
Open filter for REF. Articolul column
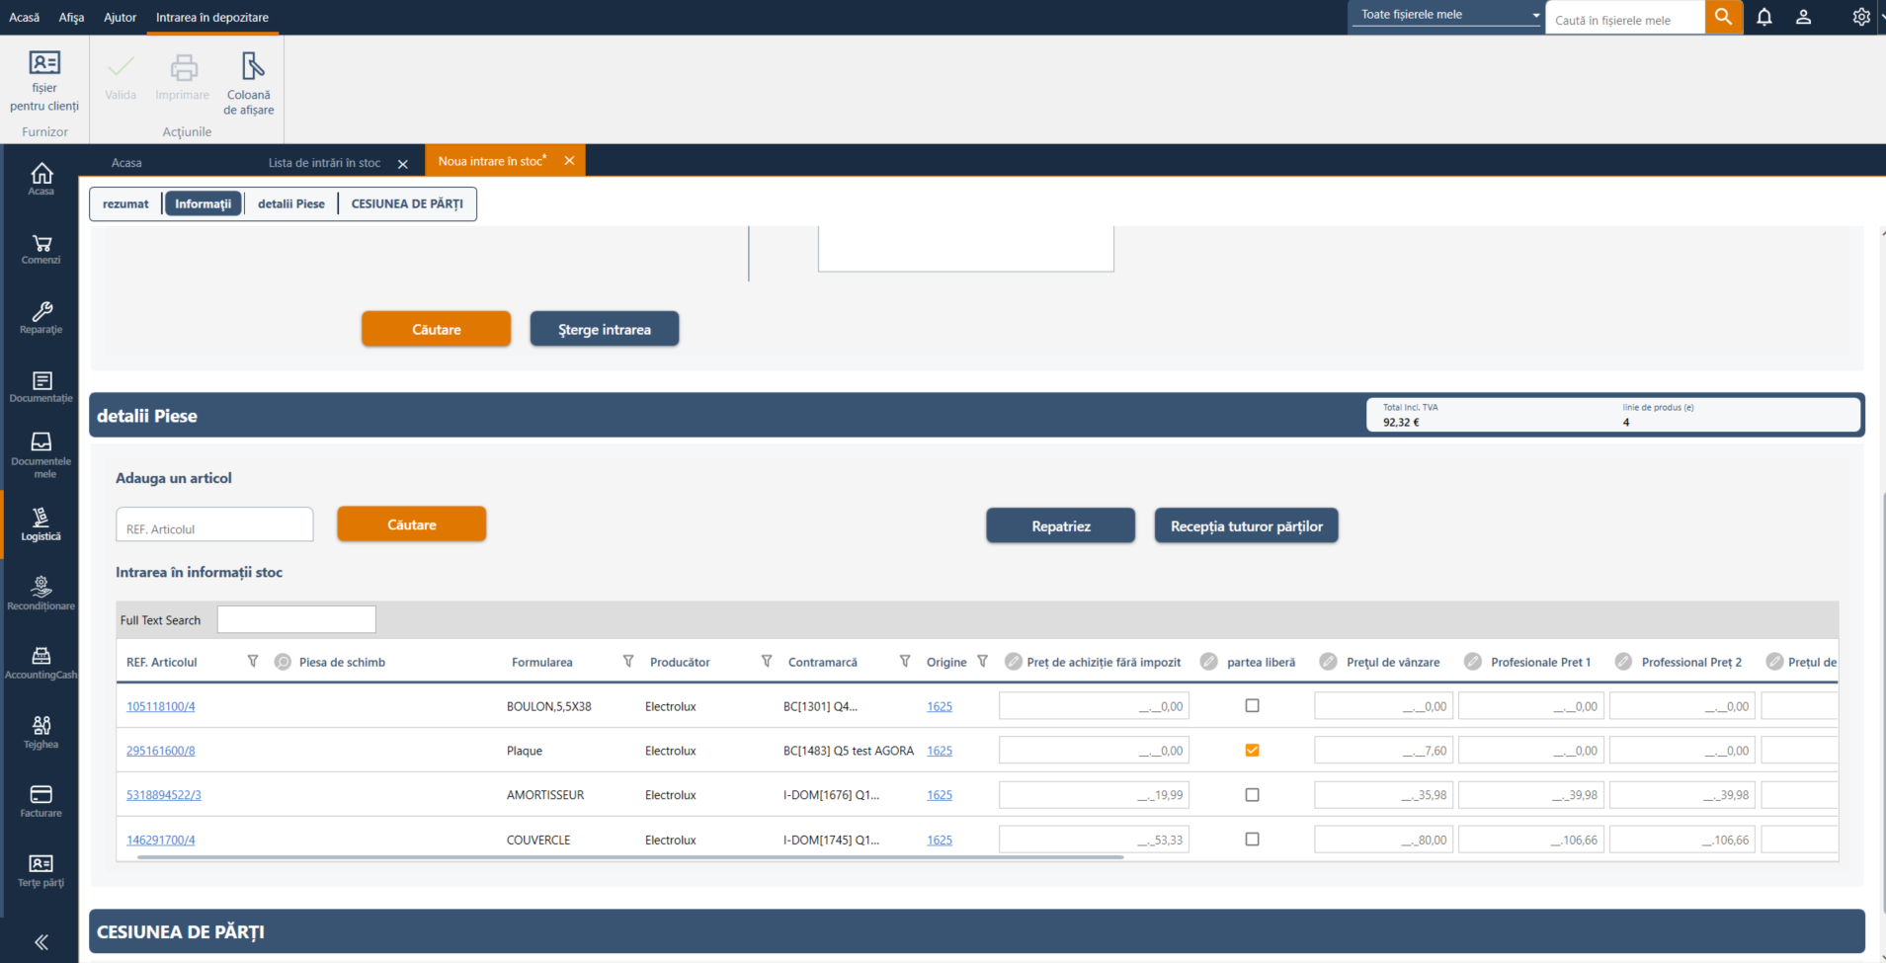[253, 662]
